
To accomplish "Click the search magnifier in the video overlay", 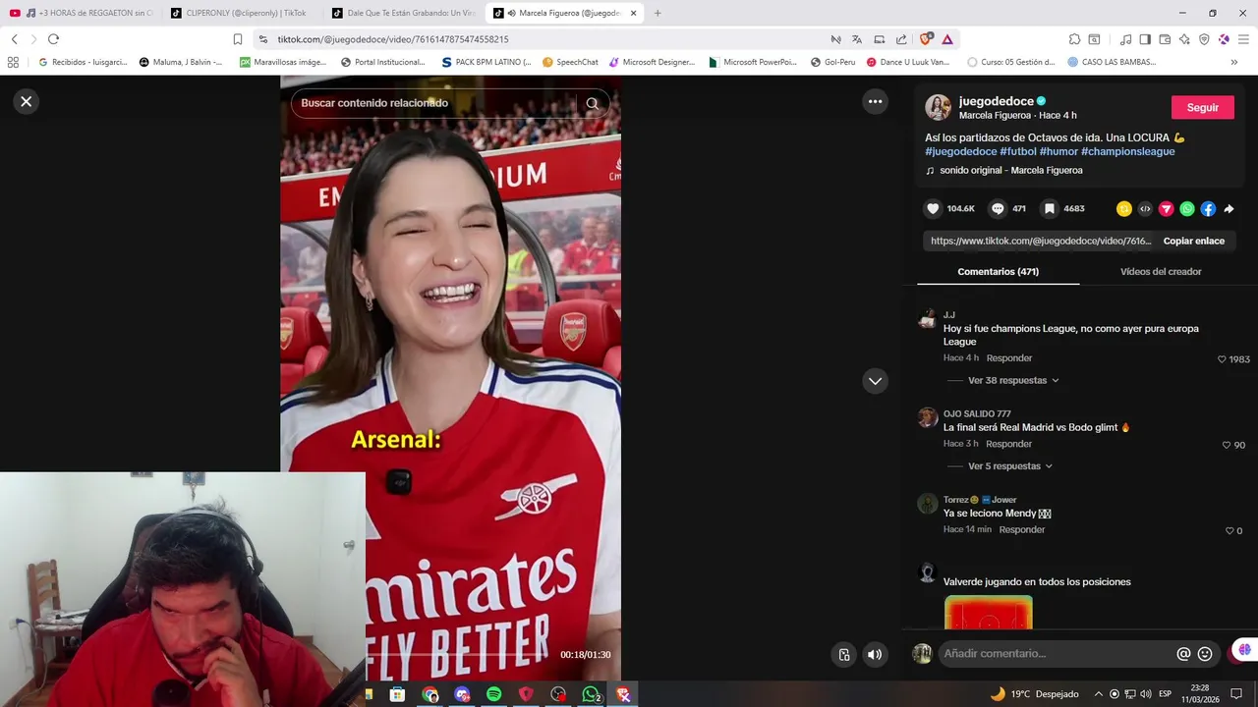I will click(x=592, y=103).
